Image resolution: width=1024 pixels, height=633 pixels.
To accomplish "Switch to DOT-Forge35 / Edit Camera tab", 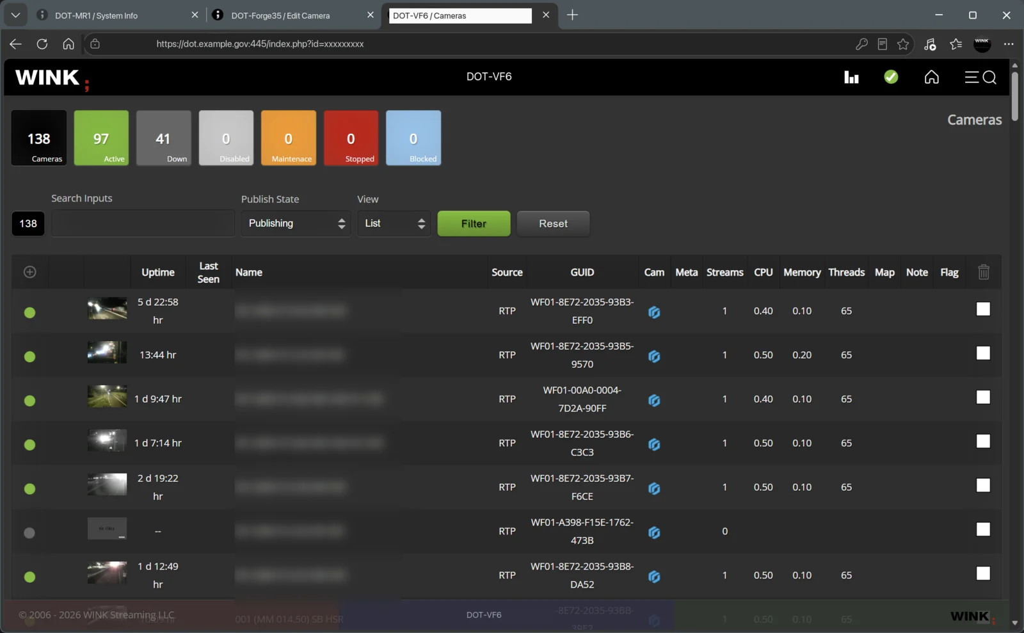I will (x=292, y=15).
